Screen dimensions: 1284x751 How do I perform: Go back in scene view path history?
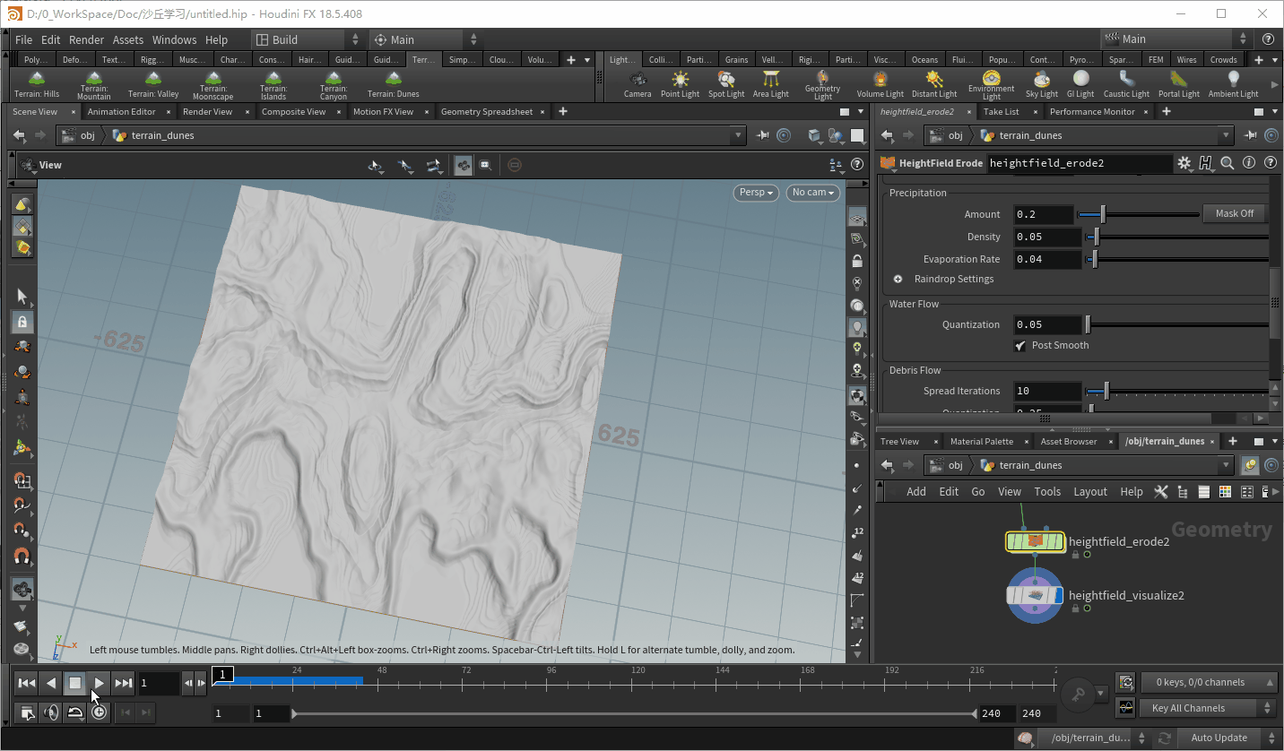click(x=20, y=136)
